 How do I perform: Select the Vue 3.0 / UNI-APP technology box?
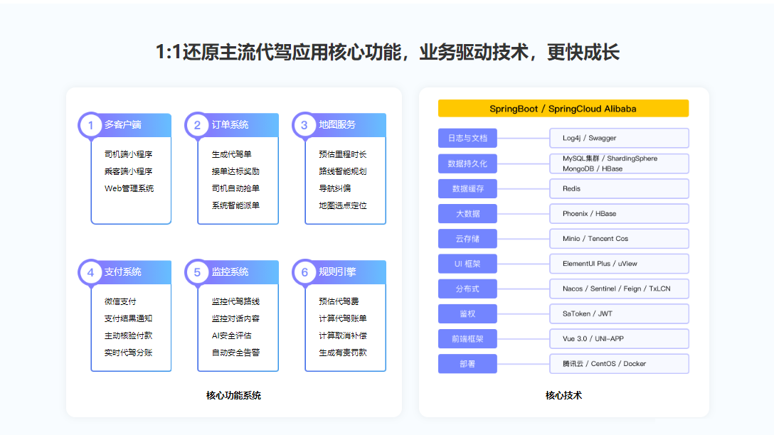(619, 338)
